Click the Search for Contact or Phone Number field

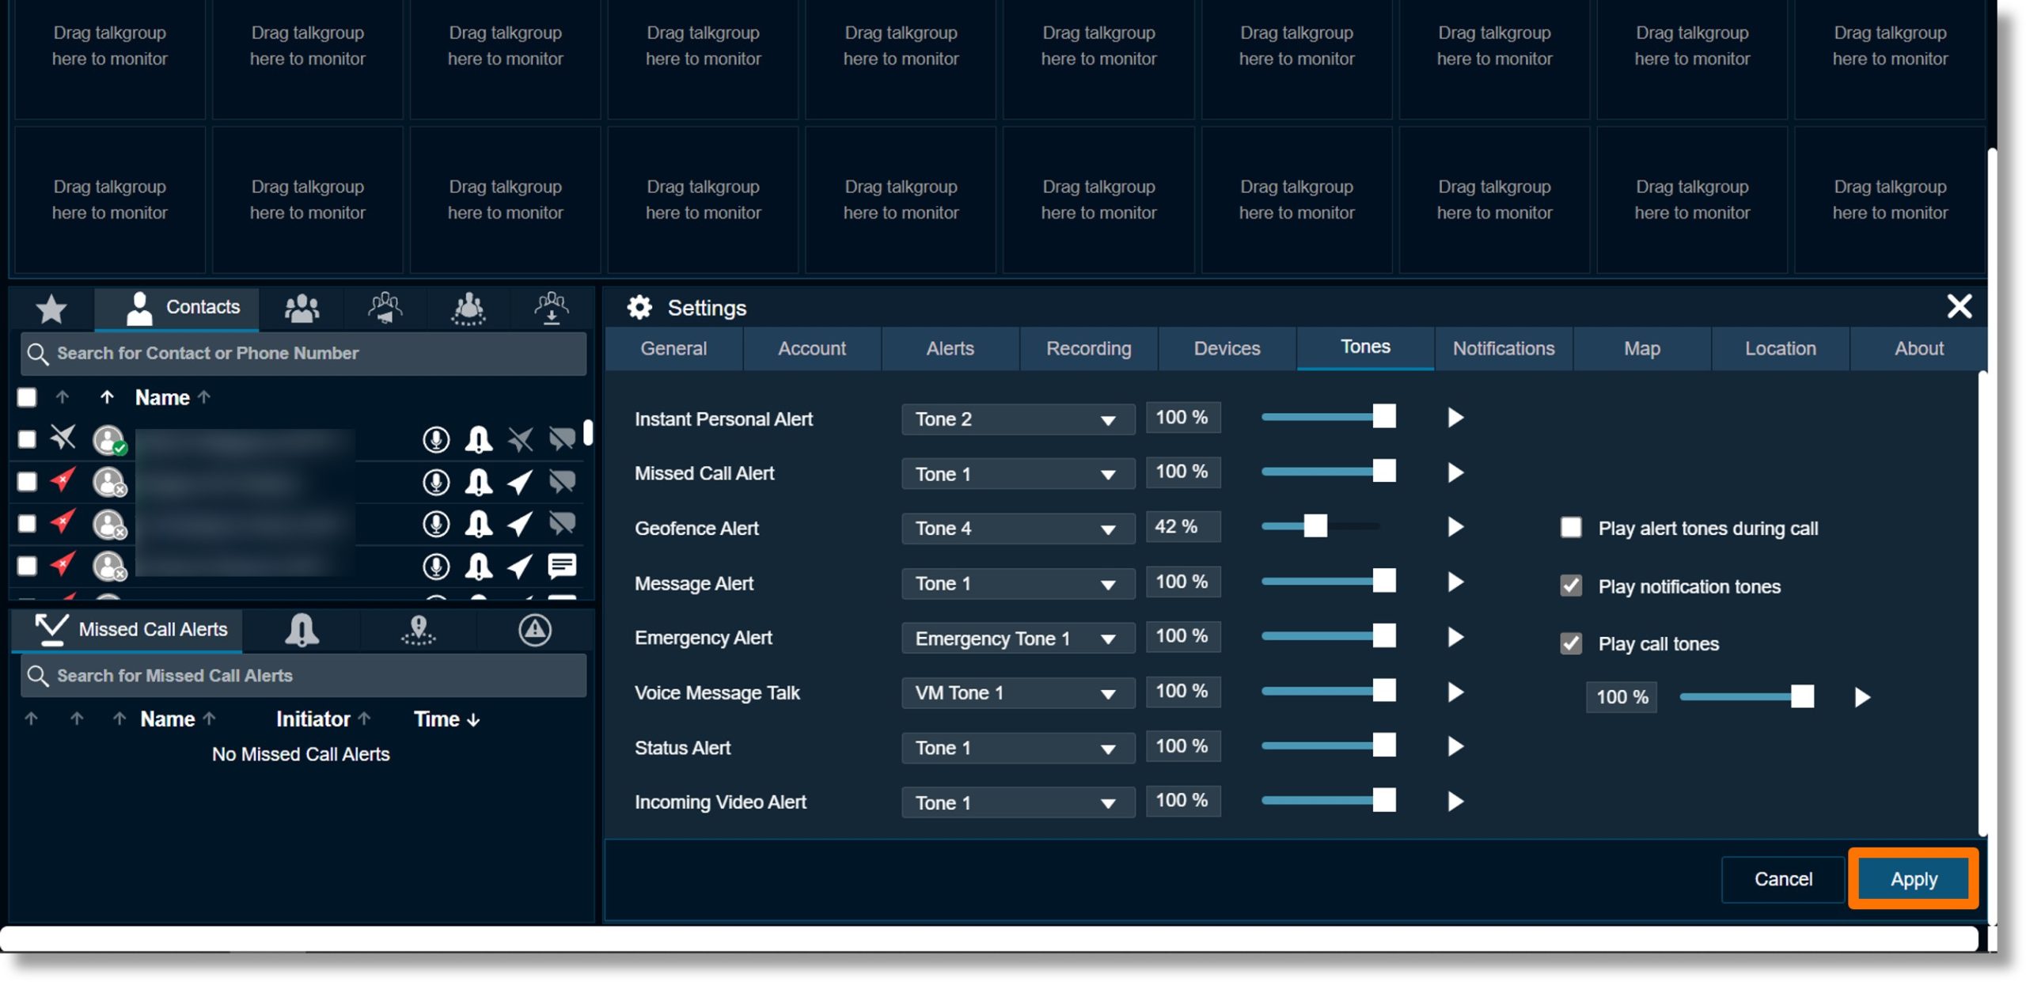[x=304, y=354]
